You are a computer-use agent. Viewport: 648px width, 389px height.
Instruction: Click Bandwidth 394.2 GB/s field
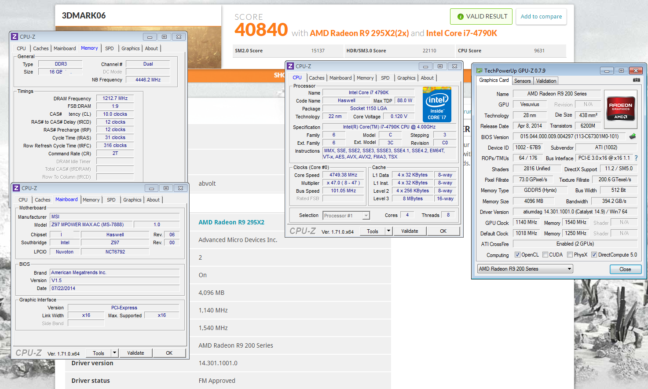614,201
